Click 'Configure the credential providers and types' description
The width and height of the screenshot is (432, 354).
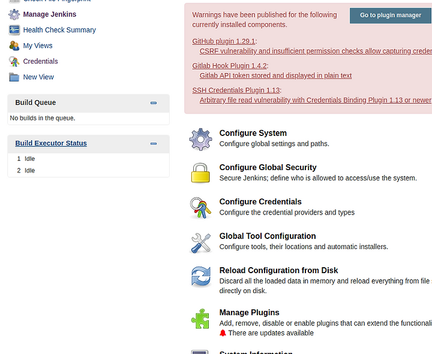click(287, 213)
